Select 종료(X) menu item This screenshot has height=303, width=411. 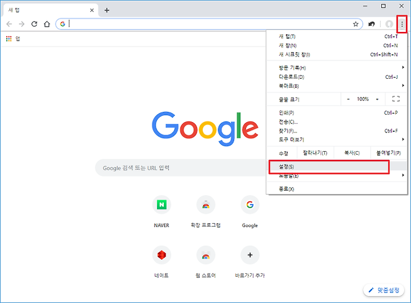(x=337, y=189)
